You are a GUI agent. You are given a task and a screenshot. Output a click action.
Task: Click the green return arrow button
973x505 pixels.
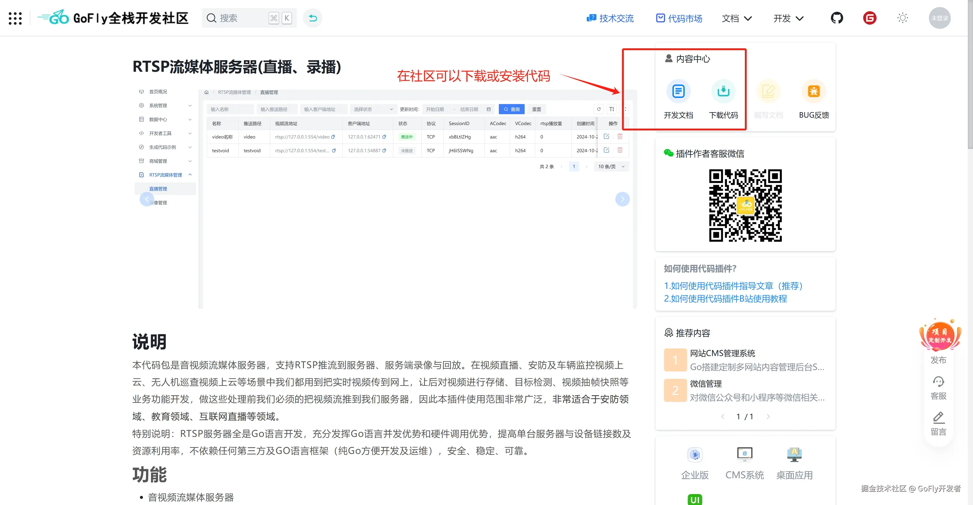(x=313, y=18)
